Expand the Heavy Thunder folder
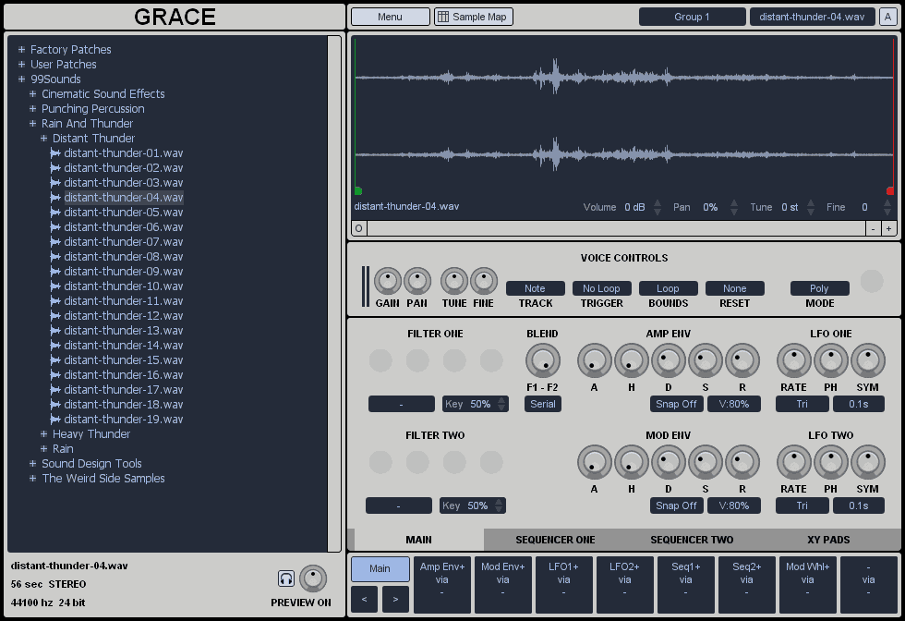Viewport: 905px width, 621px height. pyautogui.click(x=43, y=434)
